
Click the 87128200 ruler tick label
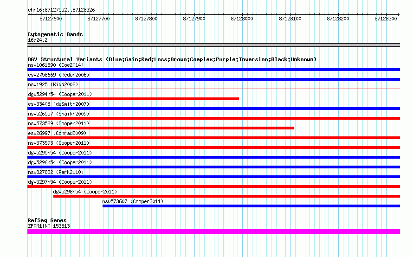338,19
